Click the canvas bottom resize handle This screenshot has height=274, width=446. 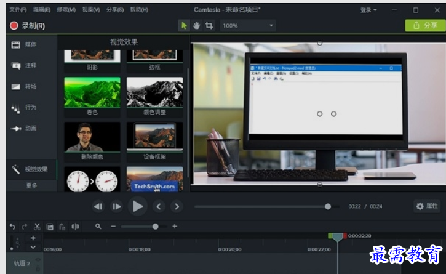tap(320, 185)
